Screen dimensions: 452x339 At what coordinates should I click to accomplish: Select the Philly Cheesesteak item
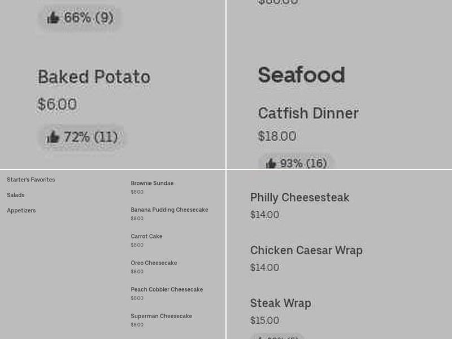(299, 198)
